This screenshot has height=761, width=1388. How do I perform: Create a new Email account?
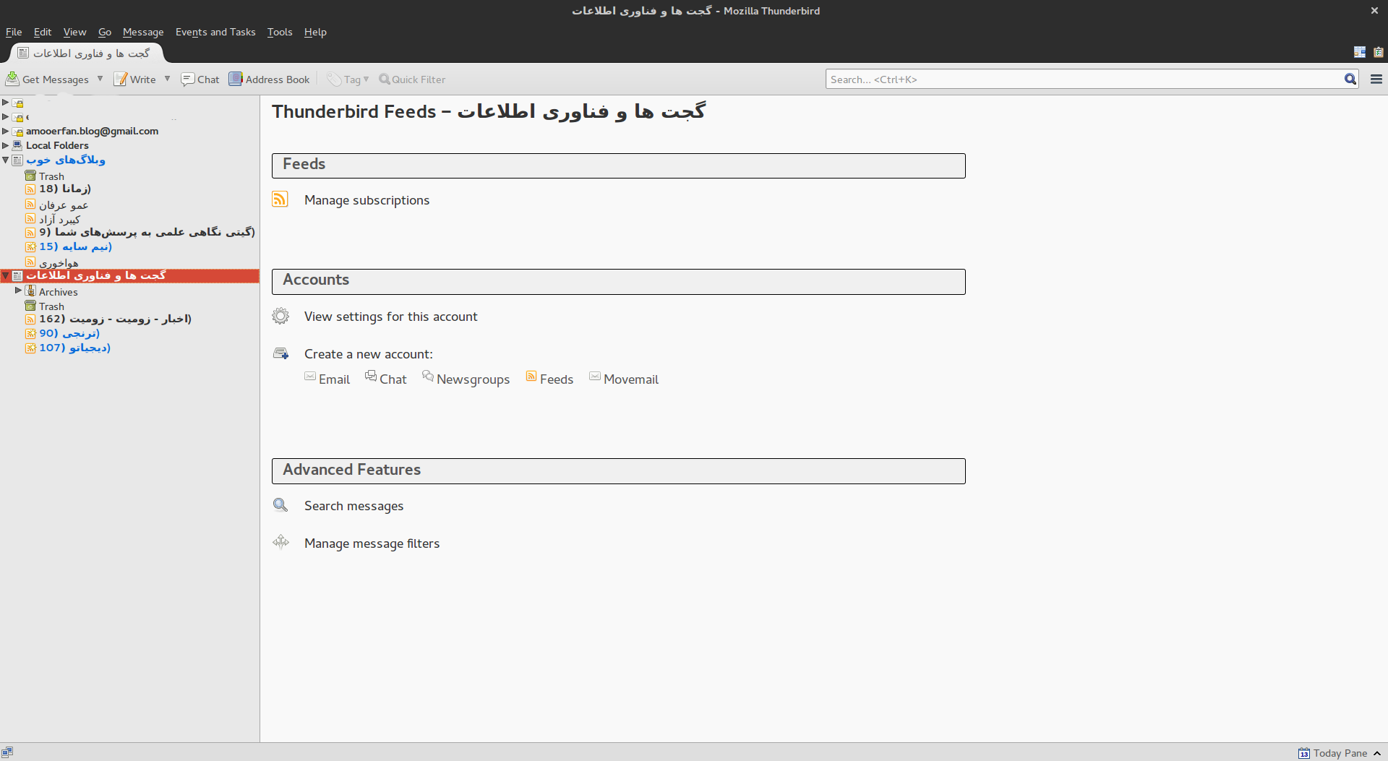click(327, 379)
